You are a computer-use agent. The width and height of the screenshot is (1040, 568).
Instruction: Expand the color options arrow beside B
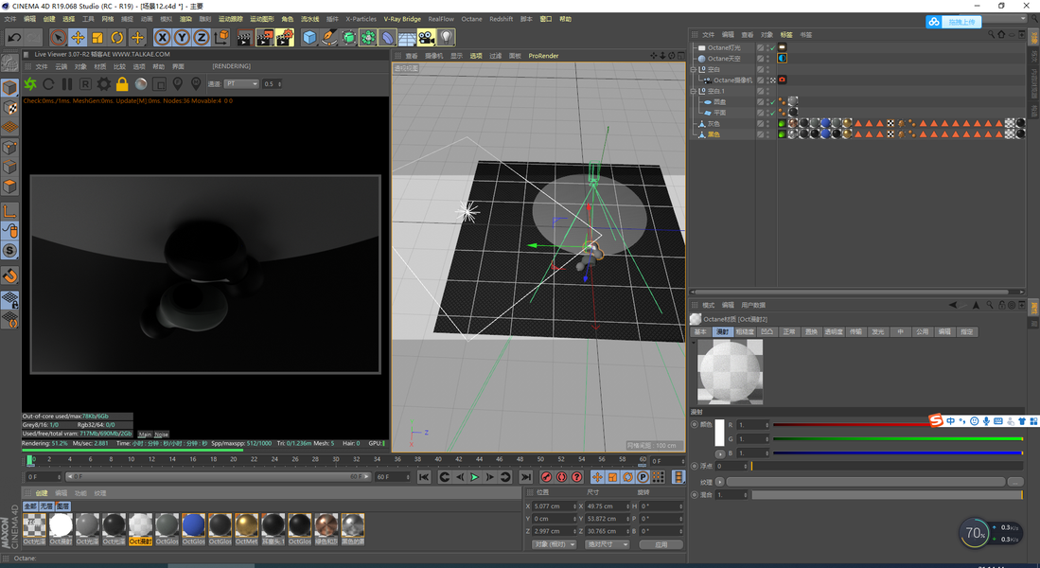720,453
